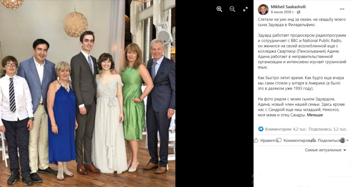Screen dimensions: 351x187
Task: Click the commenting profile avatar
Action: coord(343,140)
